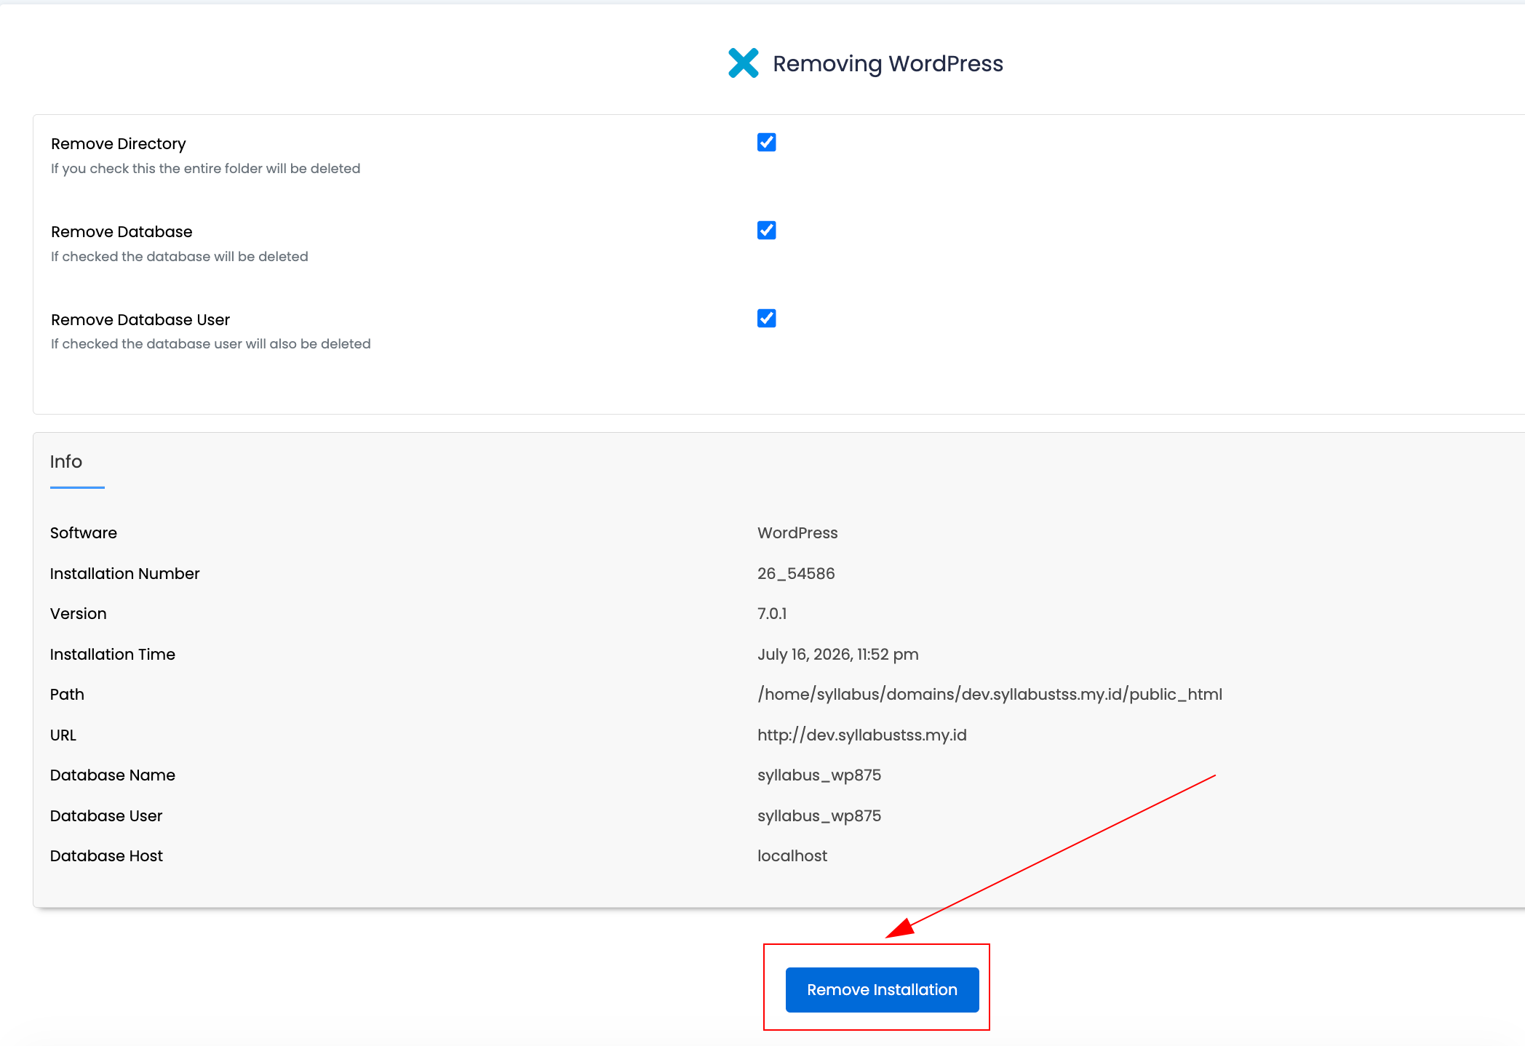Image resolution: width=1525 pixels, height=1046 pixels.
Task: Click the Database Name row label
Action: (x=113, y=775)
